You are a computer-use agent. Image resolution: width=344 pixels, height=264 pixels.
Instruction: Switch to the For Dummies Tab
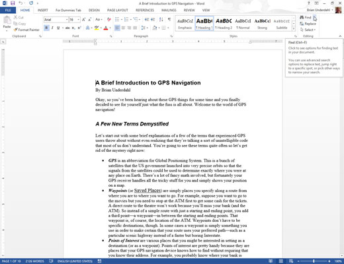pos(68,10)
